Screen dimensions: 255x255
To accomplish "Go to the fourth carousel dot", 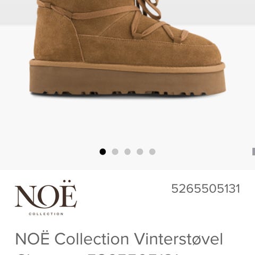I will click(x=140, y=152).
